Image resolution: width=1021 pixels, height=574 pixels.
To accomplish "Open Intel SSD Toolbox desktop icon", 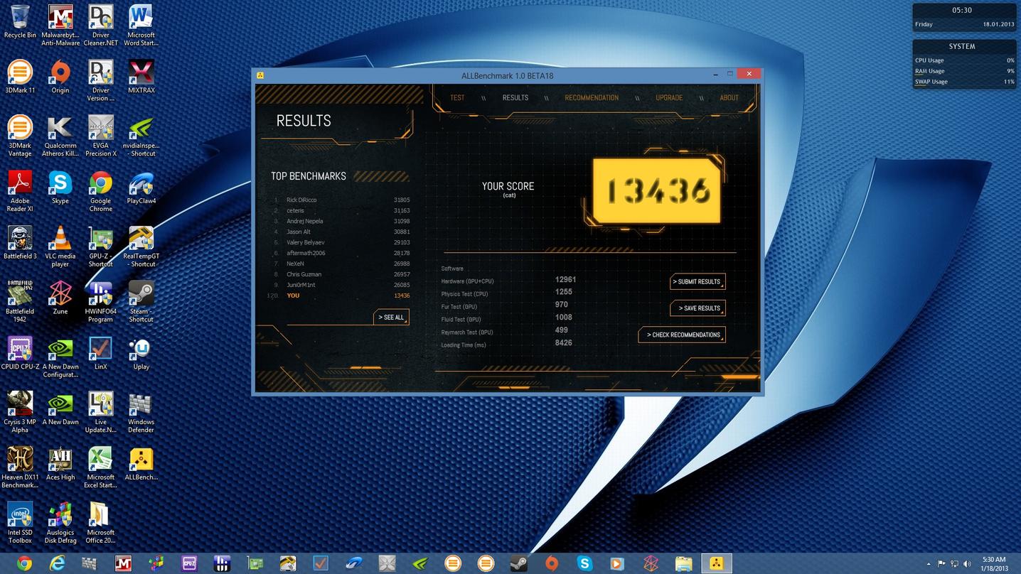I will point(20,523).
